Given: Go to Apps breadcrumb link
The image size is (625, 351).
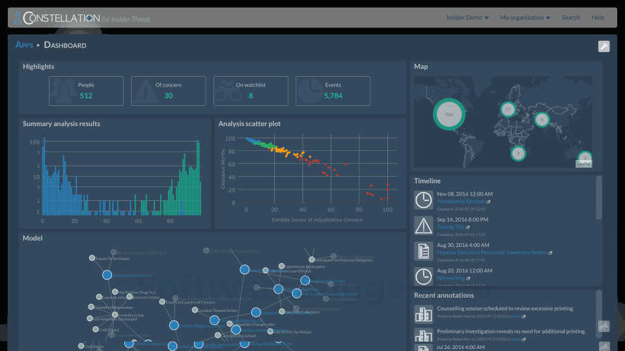Looking at the screenshot, I should click(24, 45).
